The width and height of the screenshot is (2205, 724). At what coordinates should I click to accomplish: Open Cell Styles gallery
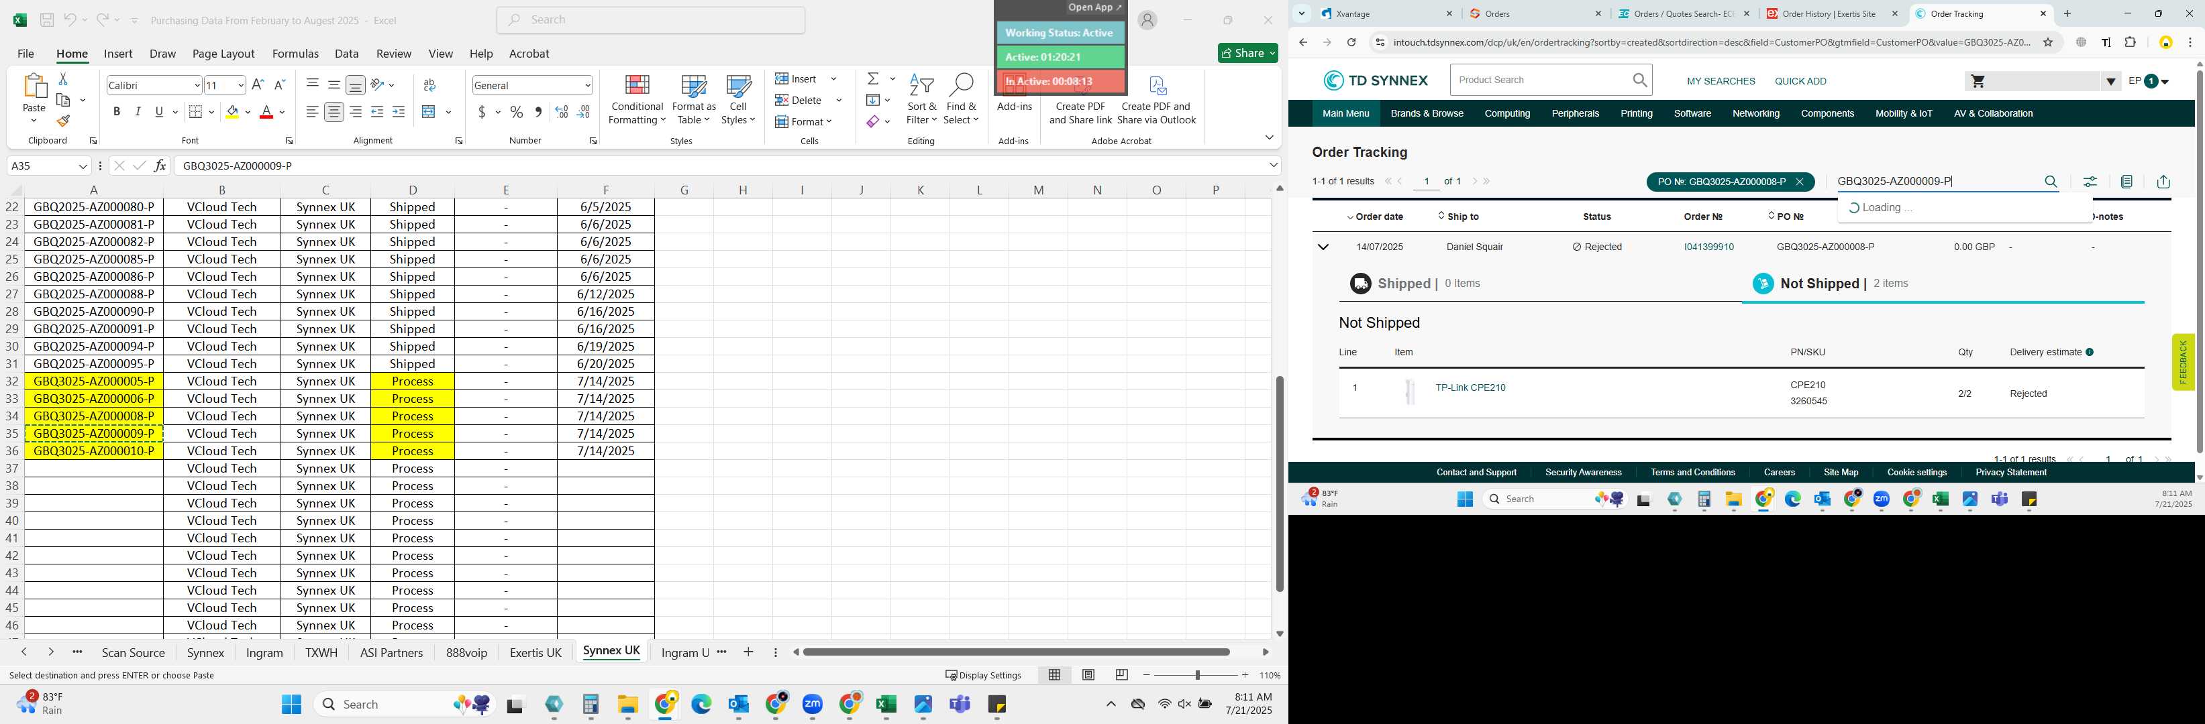coord(738,99)
